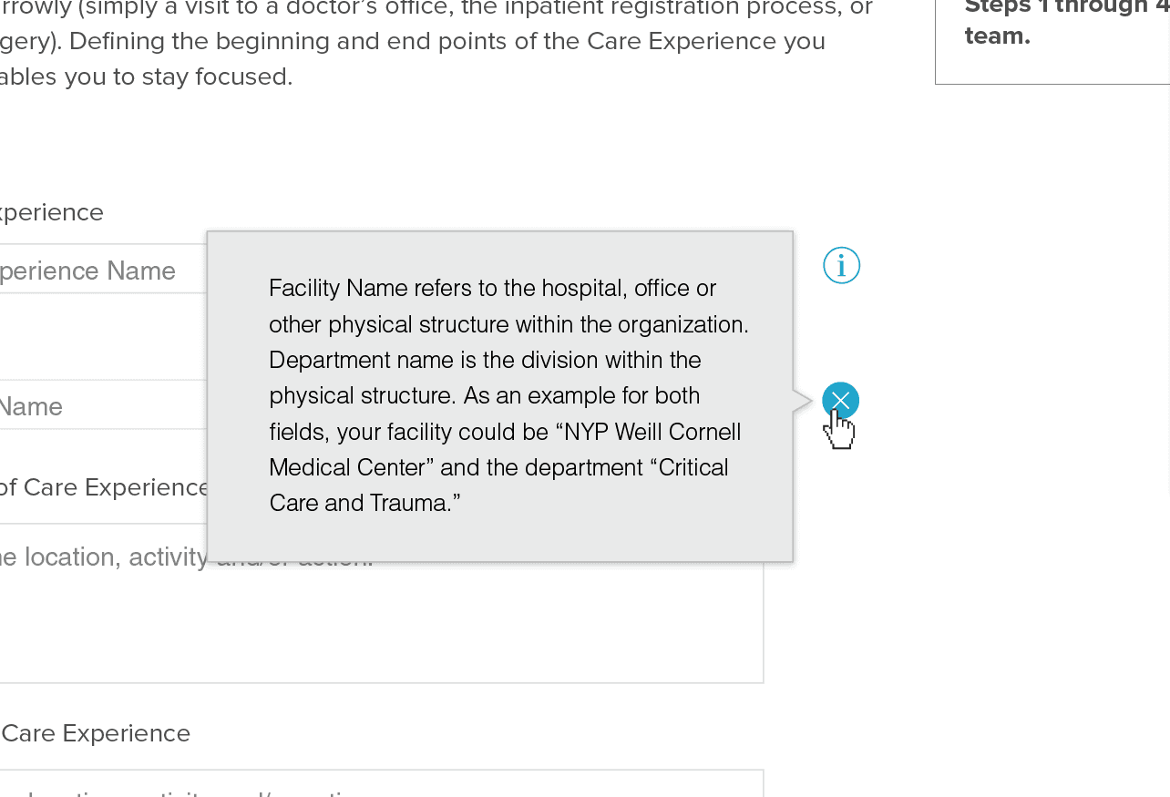Screen dimensions: 1170x797
Task: Close the Facility Name tooltip with blue X
Action: [840, 401]
